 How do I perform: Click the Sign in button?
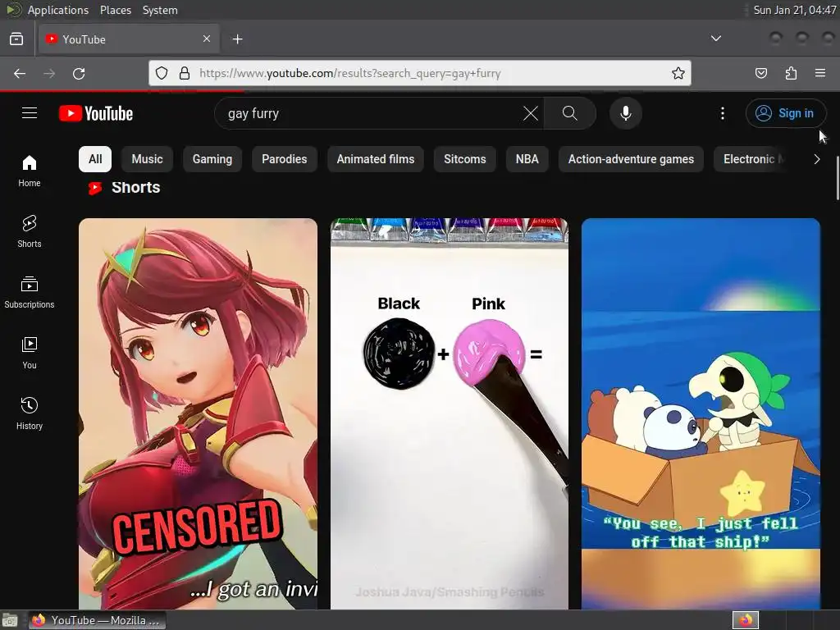pyautogui.click(x=786, y=113)
